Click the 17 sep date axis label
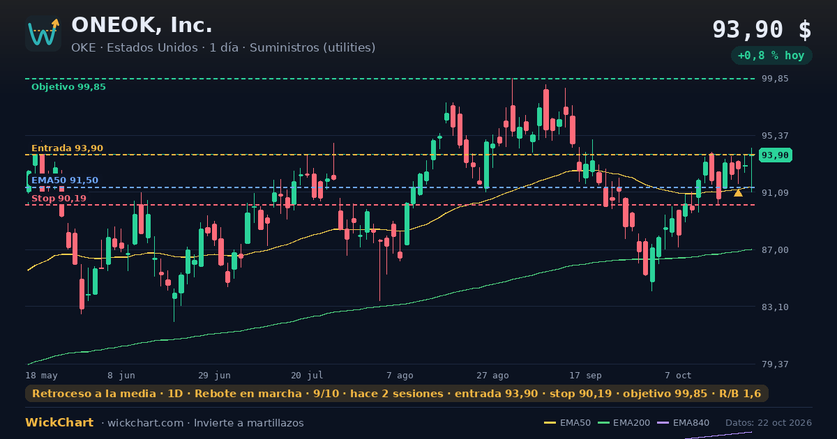Image resolution: width=837 pixels, height=439 pixels. (585, 376)
